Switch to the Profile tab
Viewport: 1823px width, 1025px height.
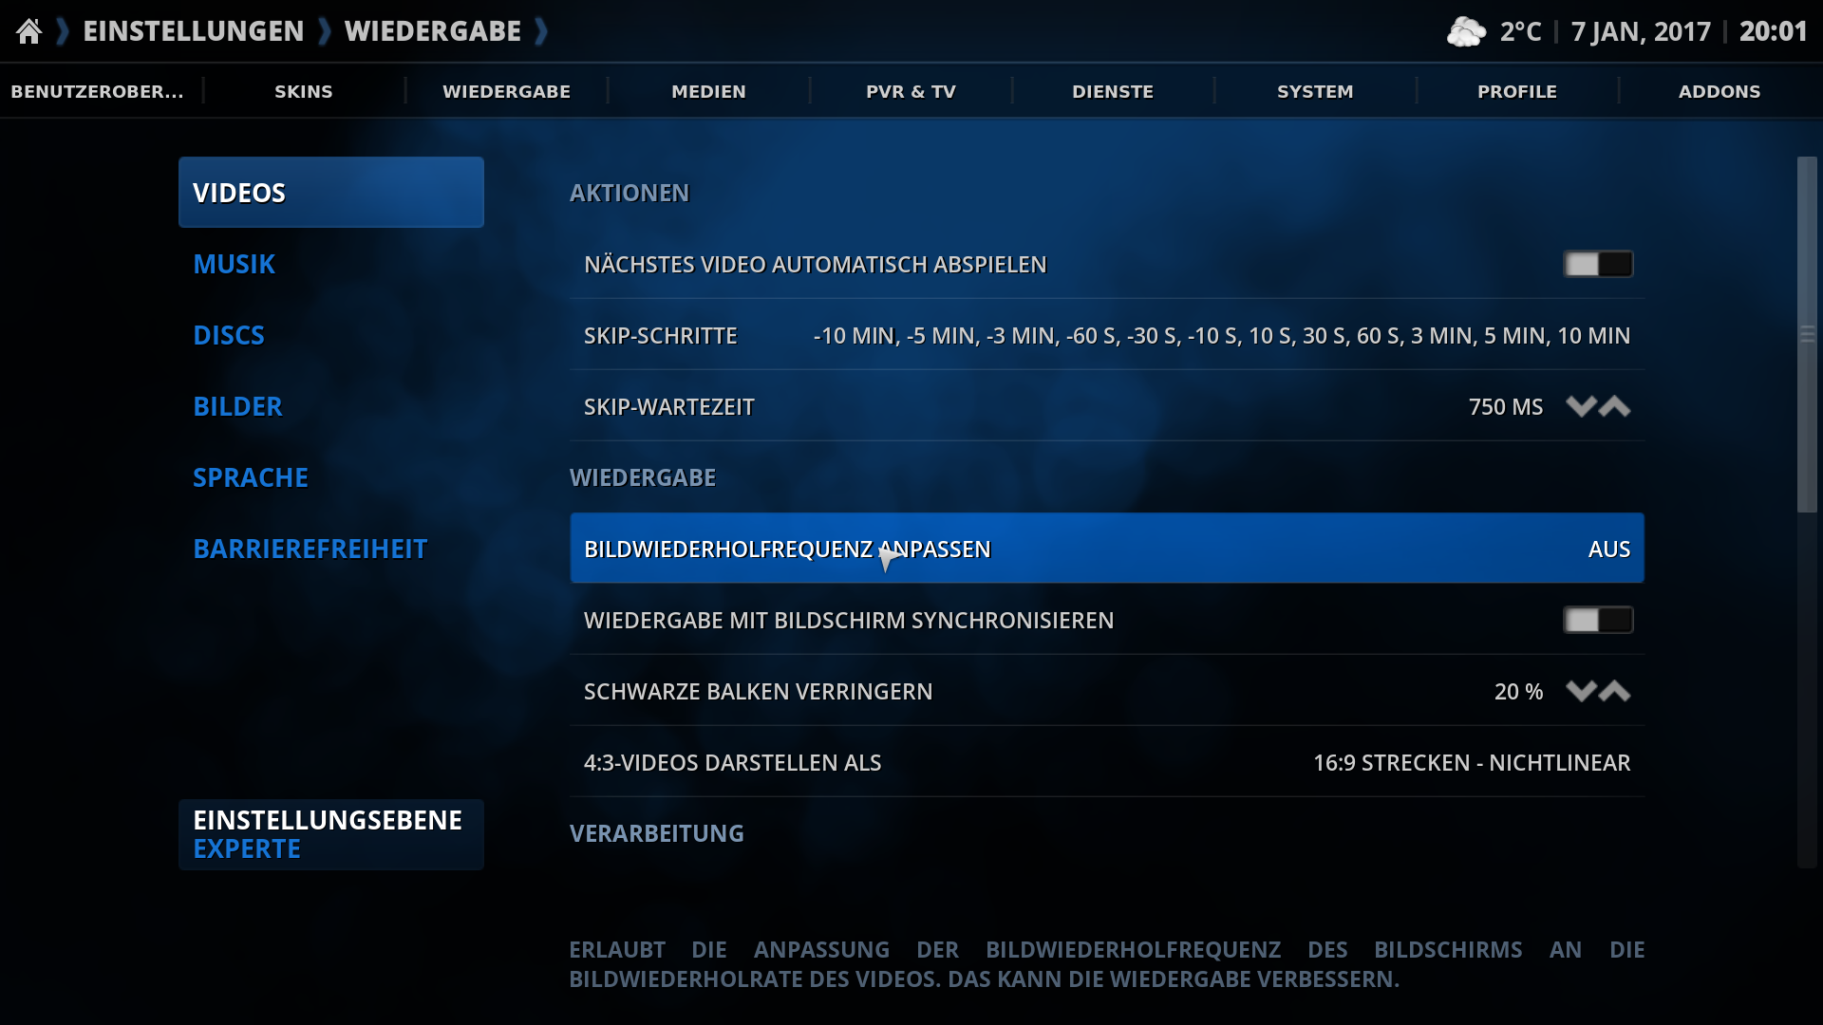[1517, 91]
